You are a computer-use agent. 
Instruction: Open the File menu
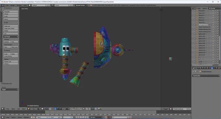tap(7, 5)
